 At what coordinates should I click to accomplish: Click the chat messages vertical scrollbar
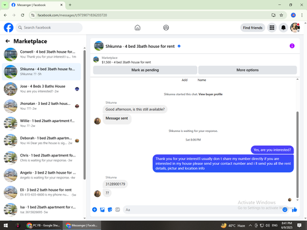click(297, 155)
